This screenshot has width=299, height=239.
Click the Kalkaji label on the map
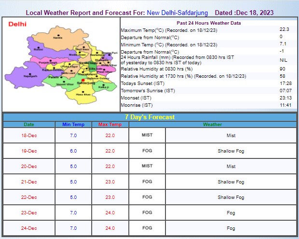point(104,87)
